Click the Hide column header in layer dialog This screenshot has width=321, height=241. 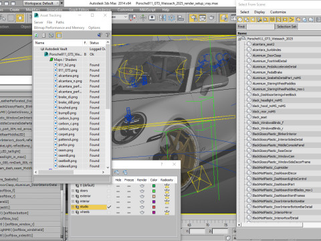118,180
